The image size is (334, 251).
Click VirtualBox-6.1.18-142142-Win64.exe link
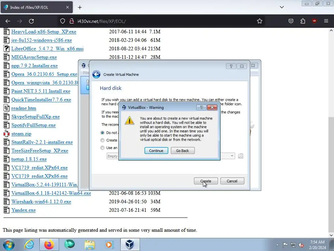[x=51, y=193]
